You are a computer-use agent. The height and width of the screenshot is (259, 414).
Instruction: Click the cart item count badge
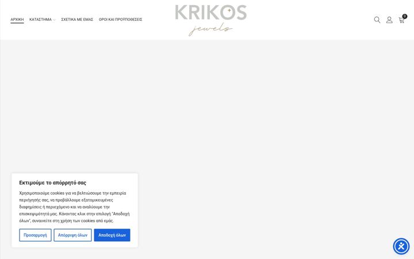[404, 16]
